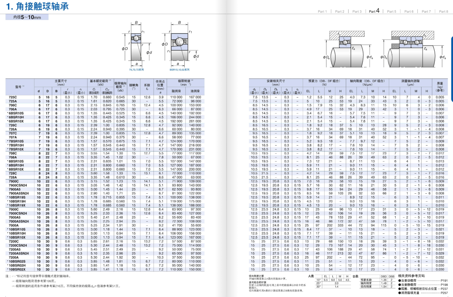The height and width of the screenshot is (297, 453).
Task: Click the 多列组合的计算 note heading
Action: pyautogui.click(x=257, y=282)
